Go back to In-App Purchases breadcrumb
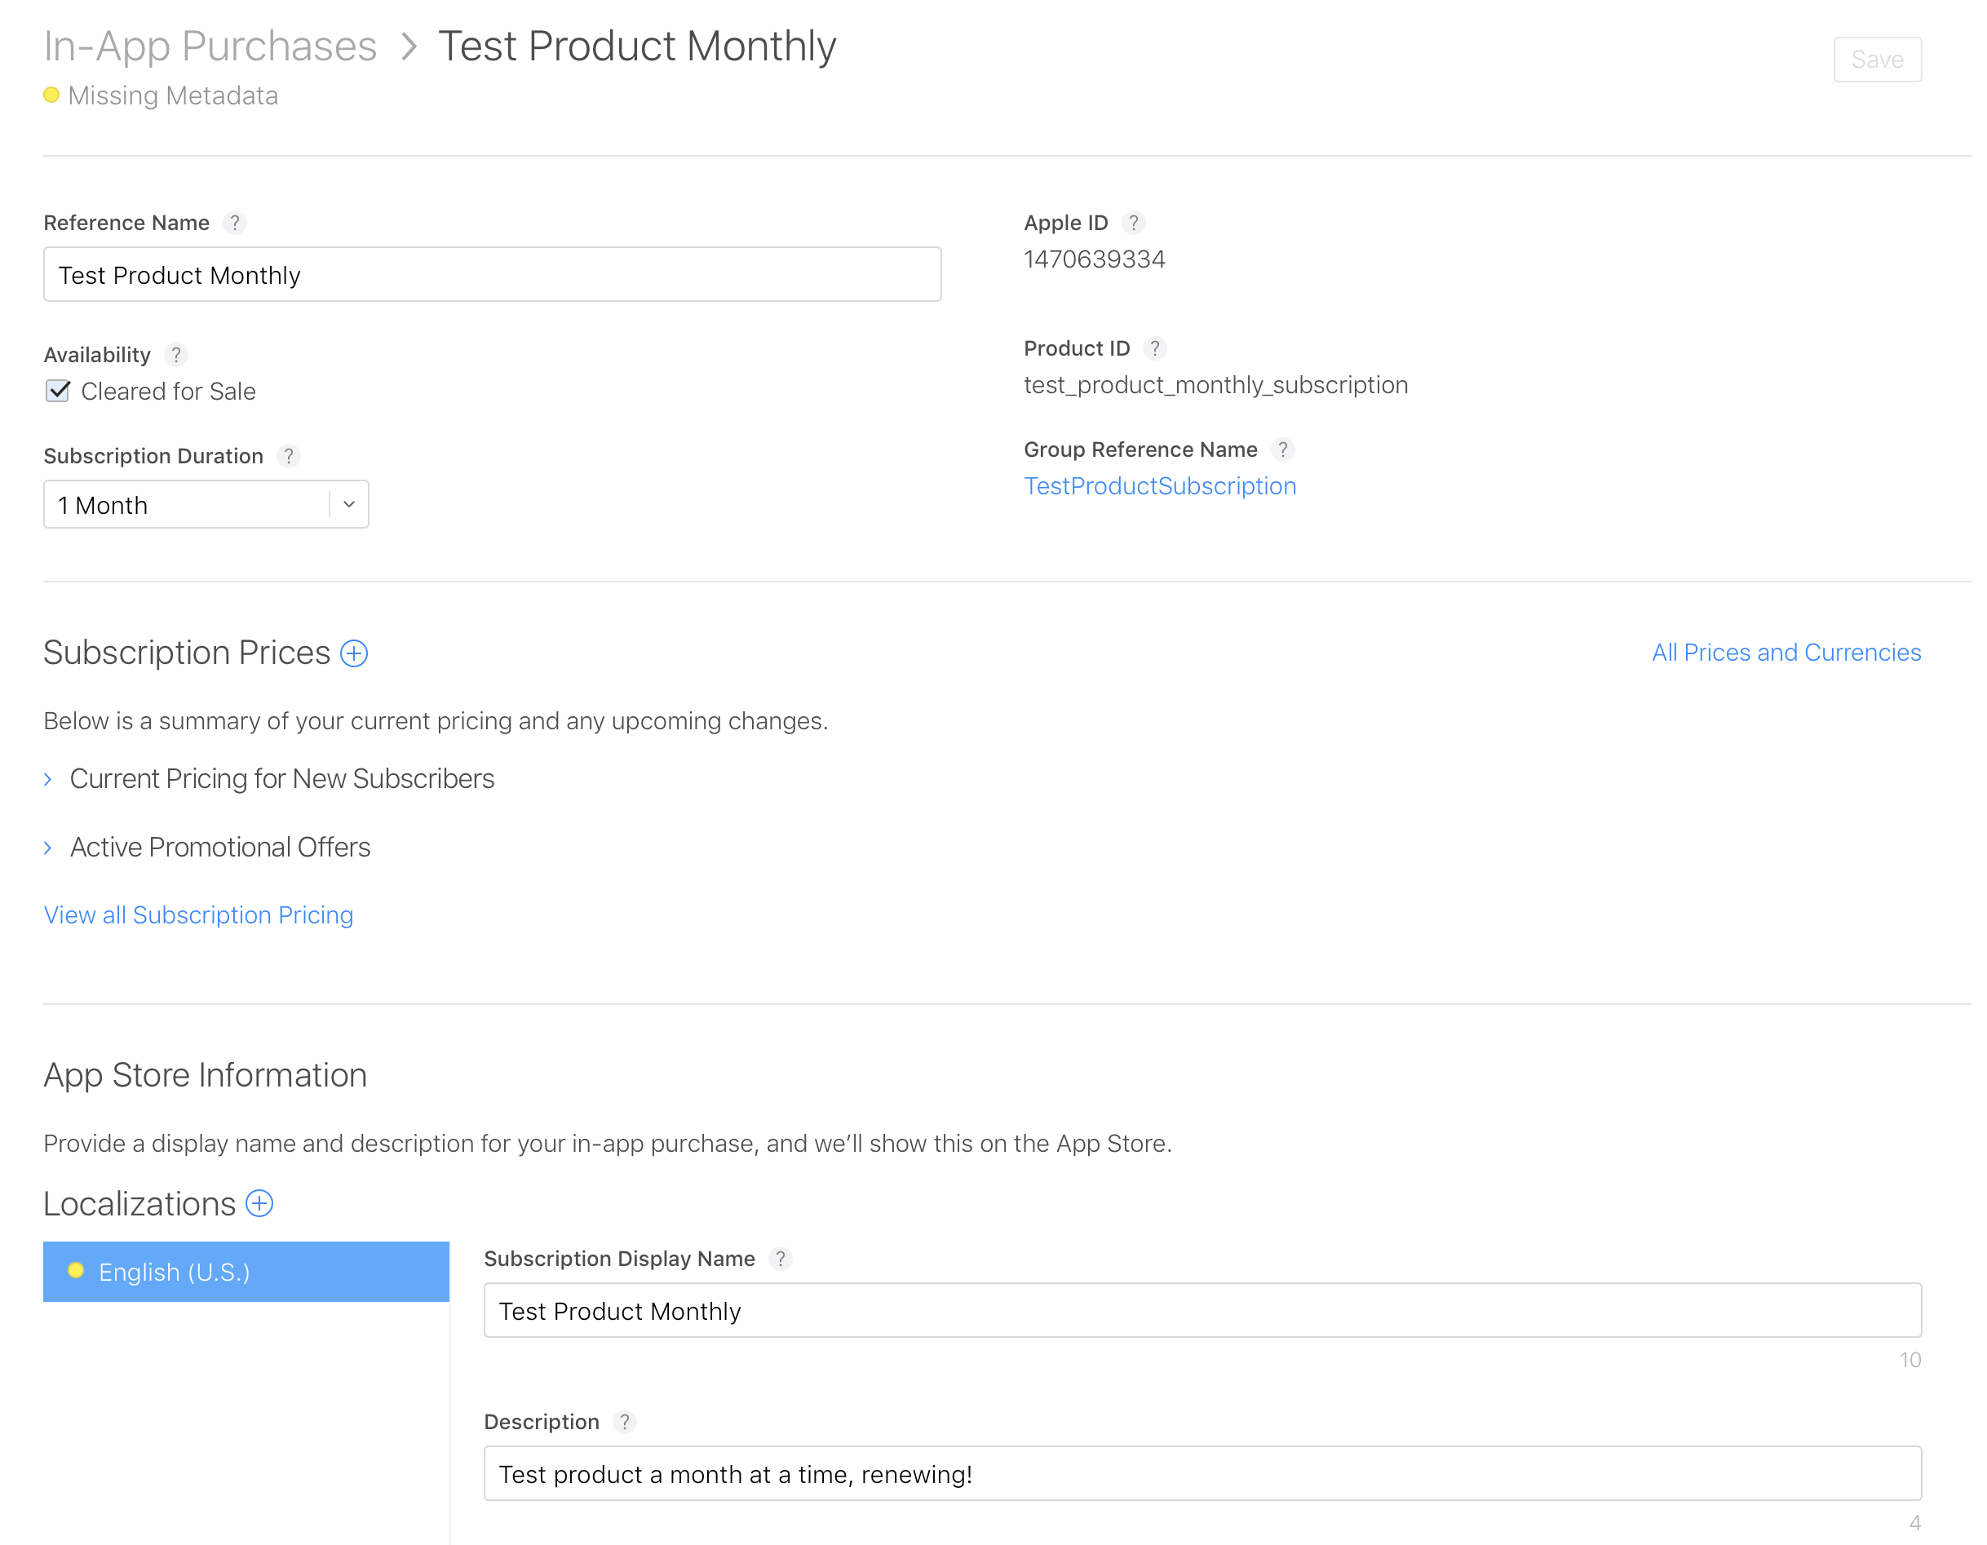Viewport: 1987px width, 1545px height. click(x=210, y=47)
